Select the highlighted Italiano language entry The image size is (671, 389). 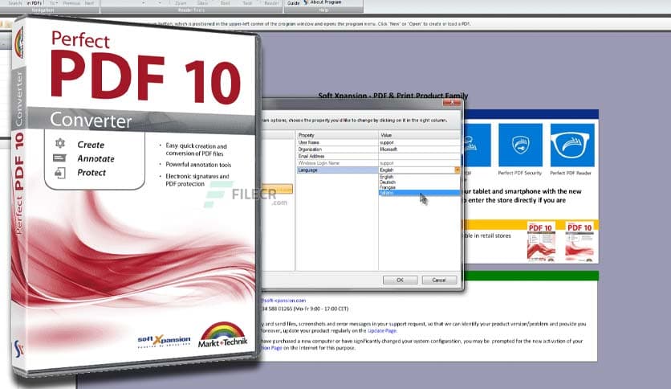(419, 193)
